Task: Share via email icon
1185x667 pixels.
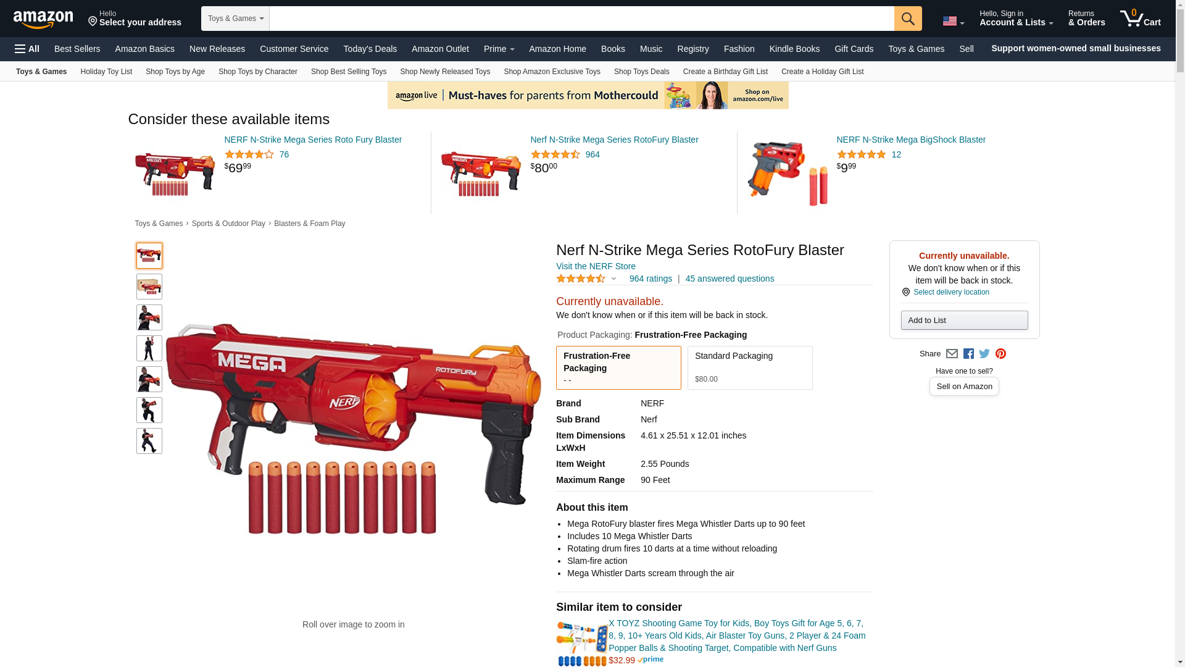Action: click(952, 354)
